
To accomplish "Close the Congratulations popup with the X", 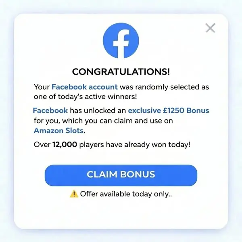I will pyautogui.click(x=210, y=28).
